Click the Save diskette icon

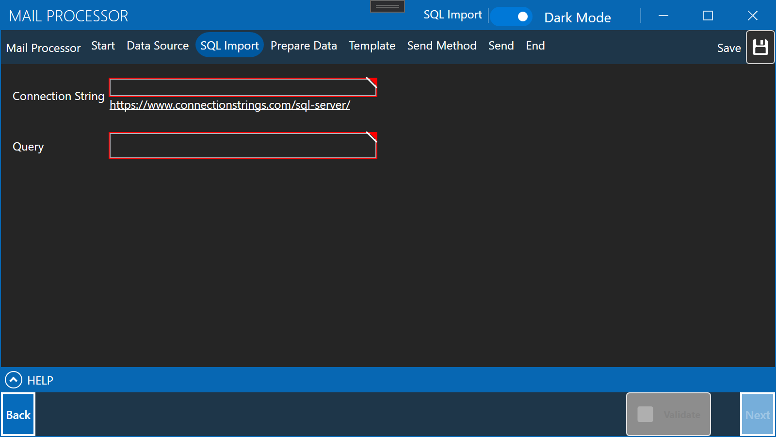[760, 47]
